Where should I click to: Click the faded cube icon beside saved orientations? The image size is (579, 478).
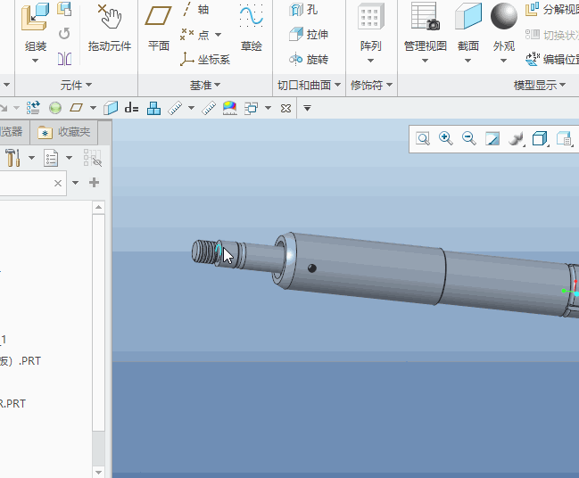pyautogui.click(x=564, y=139)
